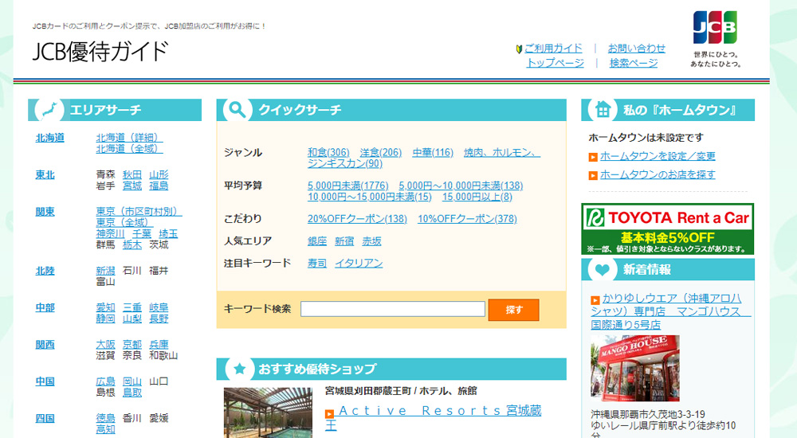This screenshot has width=797, height=438.
Task: Choose 新潟 prefecture link
Action: click(x=106, y=271)
